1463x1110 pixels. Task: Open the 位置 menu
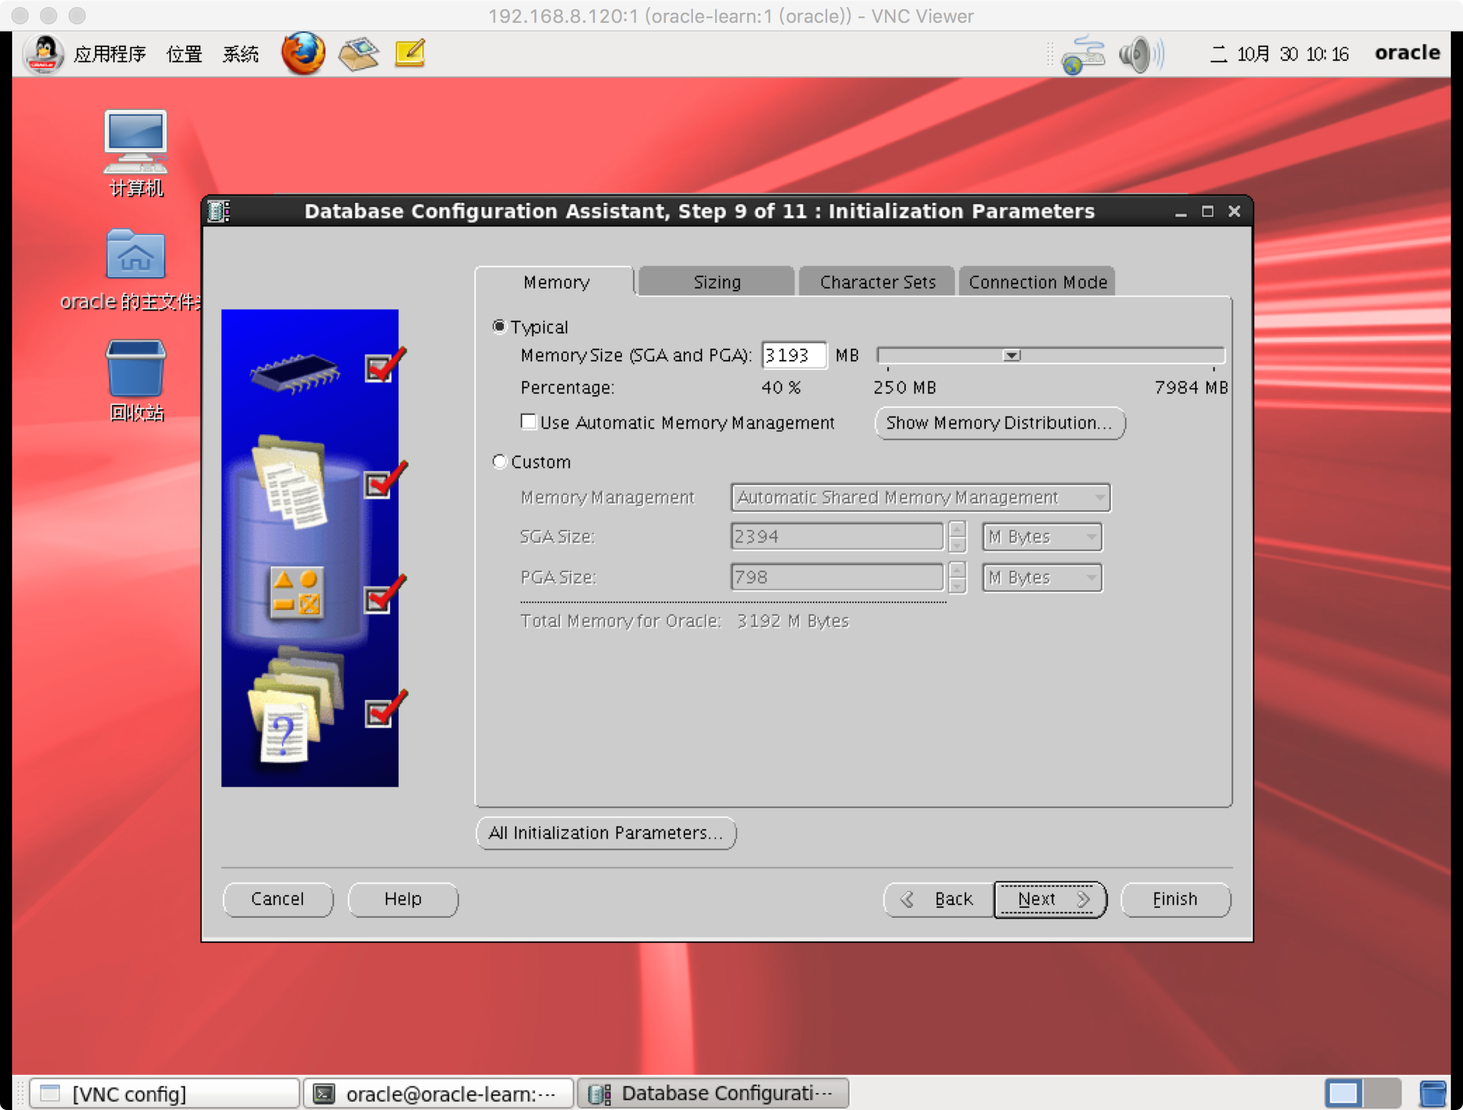tap(184, 54)
